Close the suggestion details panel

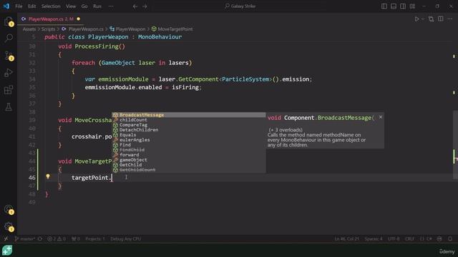coord(380,117)
